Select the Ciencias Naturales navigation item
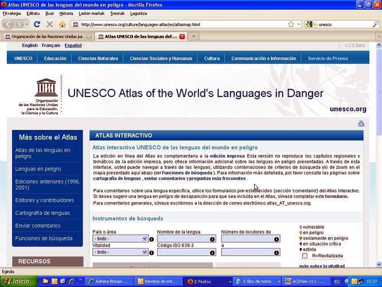 [98, 59]
